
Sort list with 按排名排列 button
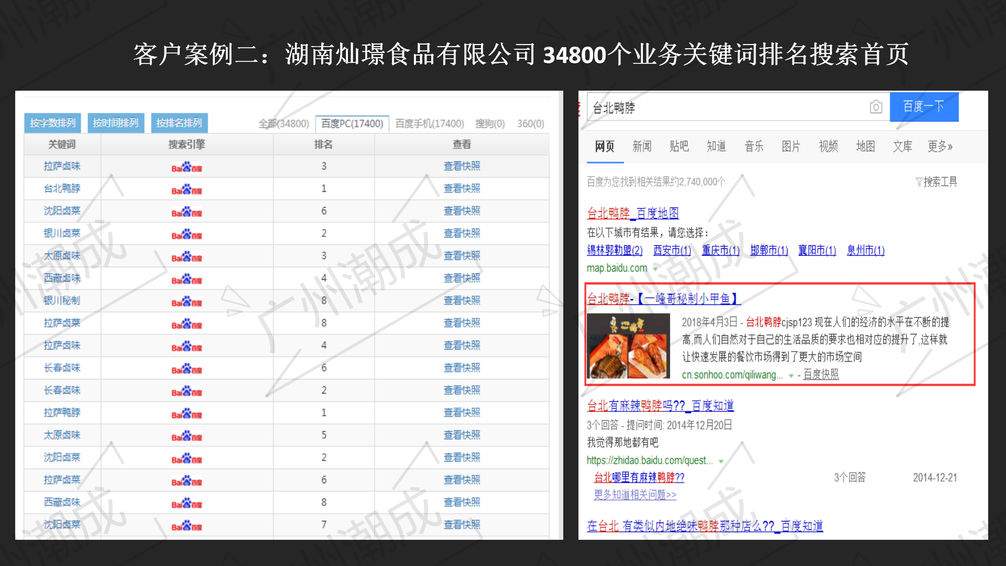click(x=179, y=123)
